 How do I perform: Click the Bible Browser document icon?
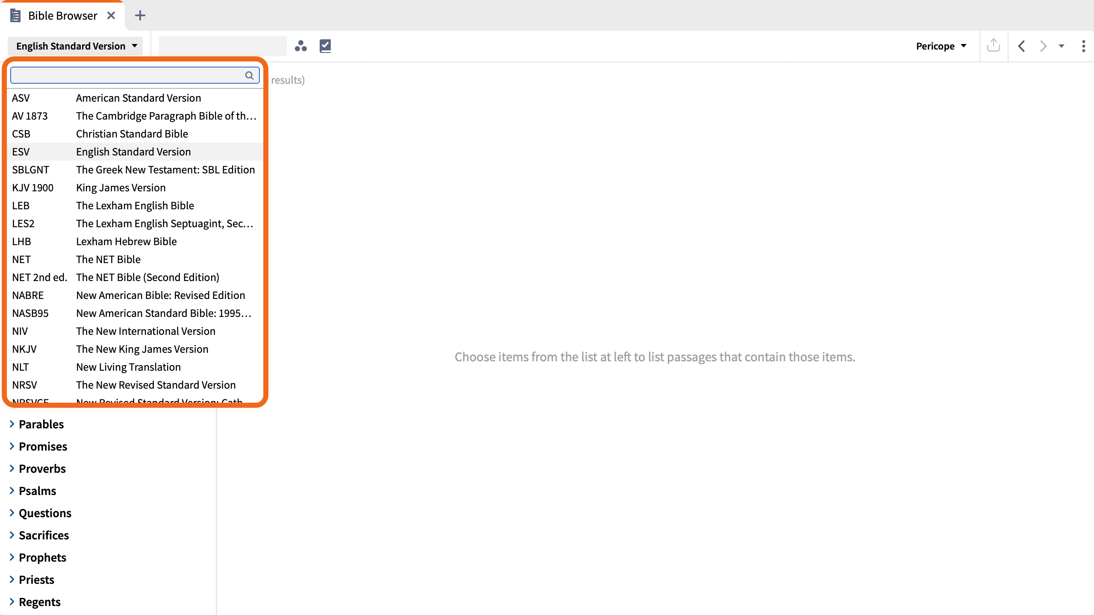(15, 16)
